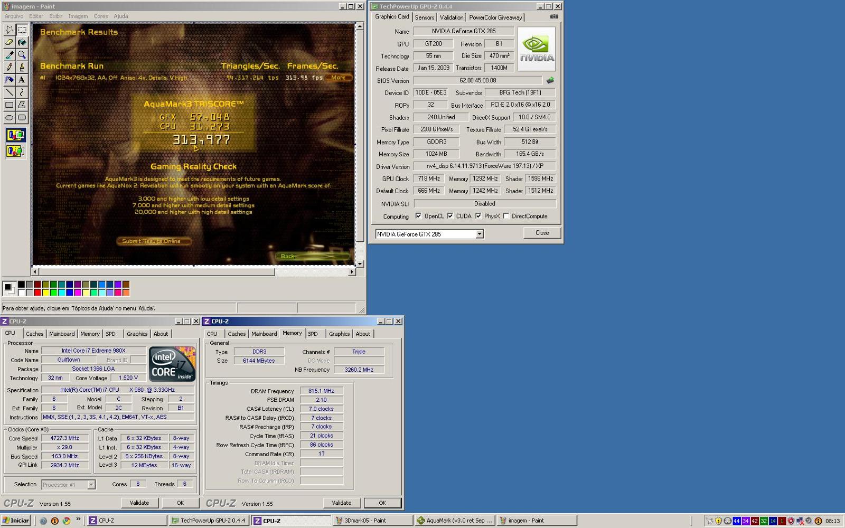The height and width of the screenshot is (528, 845).
Task: Select the Ellipse shape tool
Action: click(x=10, y=118)
